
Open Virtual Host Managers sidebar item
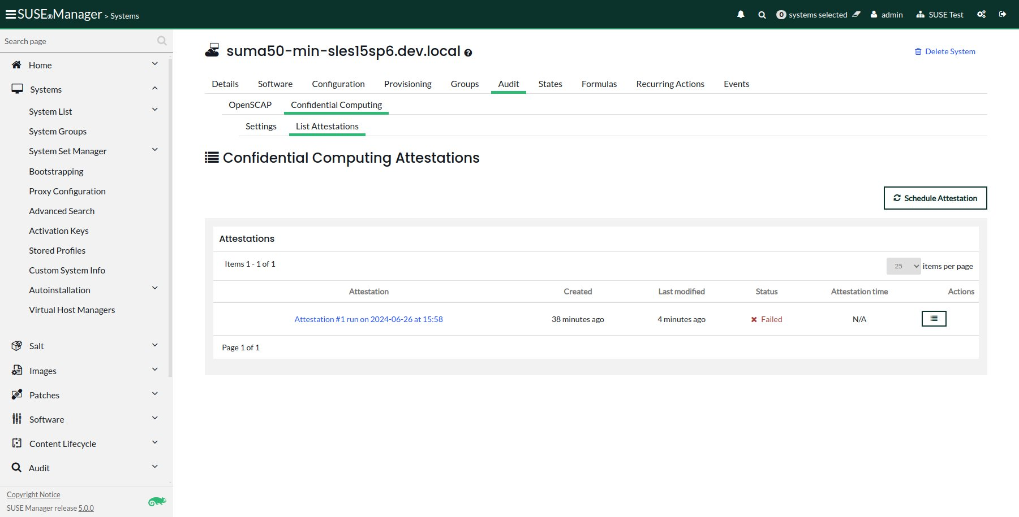(x=72, y=310)
